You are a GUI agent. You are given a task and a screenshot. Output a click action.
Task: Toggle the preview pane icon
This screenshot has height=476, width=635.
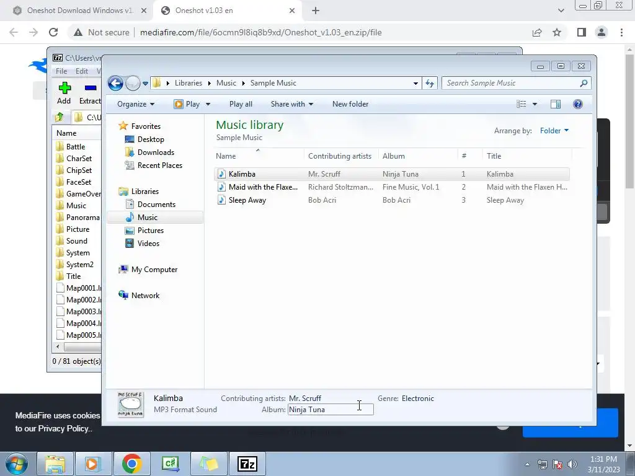click(x=556, y=104)
